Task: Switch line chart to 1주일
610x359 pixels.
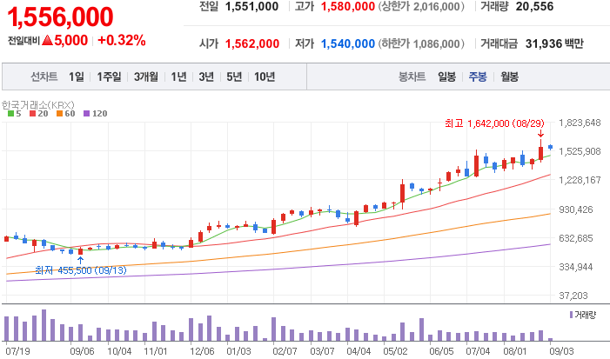Action: tap(110, 76)
